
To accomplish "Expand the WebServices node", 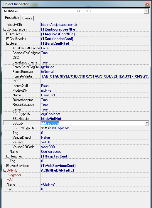I will click(x=8, y=166).
